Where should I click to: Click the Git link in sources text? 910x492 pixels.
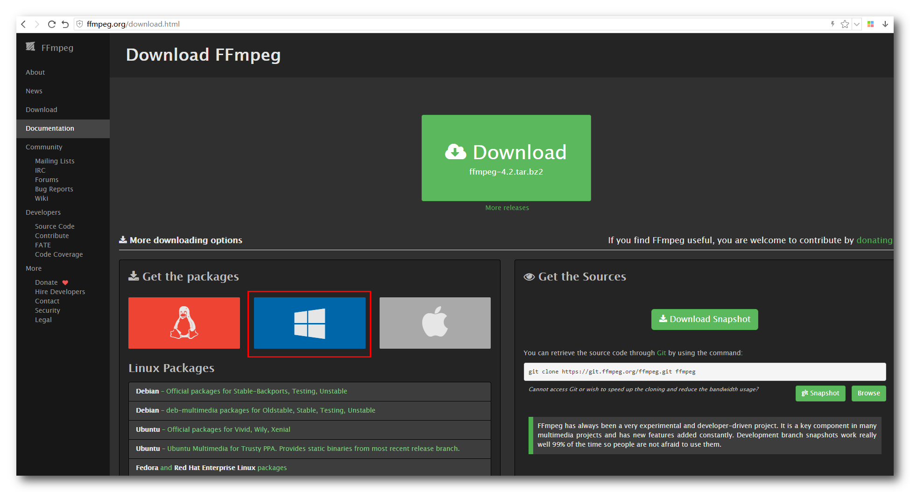point(661,353)
